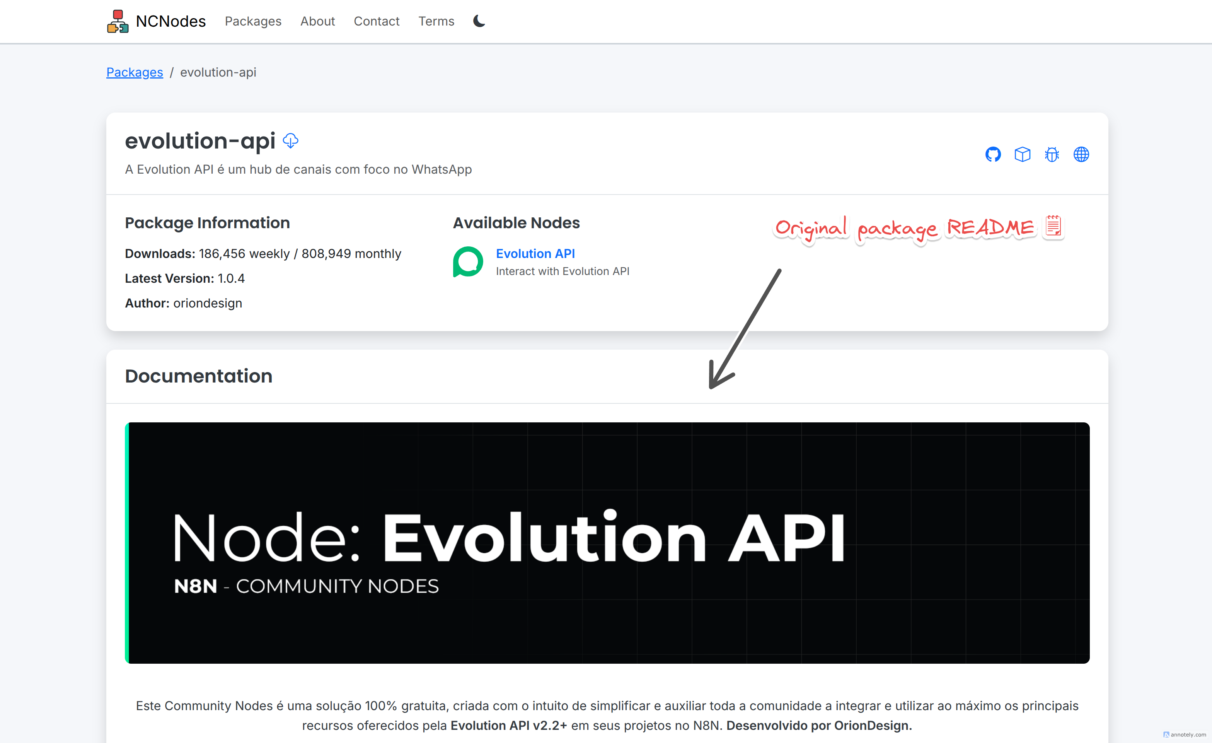Image resolution: width=1212 pixels, height=743 pixels.
Task: Open the Evolution API node link
Action: point(535,253)
